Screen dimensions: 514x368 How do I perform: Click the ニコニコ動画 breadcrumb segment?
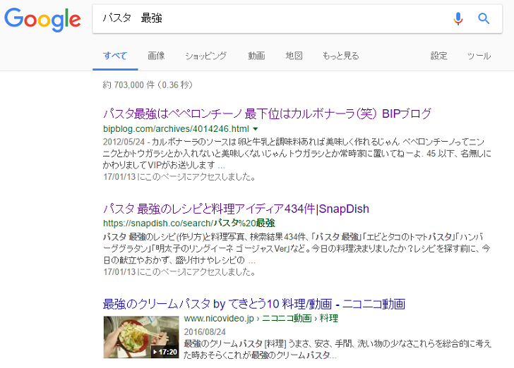tap(287, 318)
